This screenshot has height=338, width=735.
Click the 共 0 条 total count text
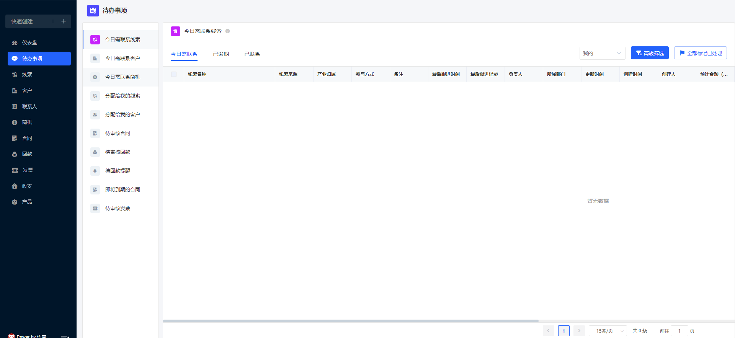click(640, 331)
